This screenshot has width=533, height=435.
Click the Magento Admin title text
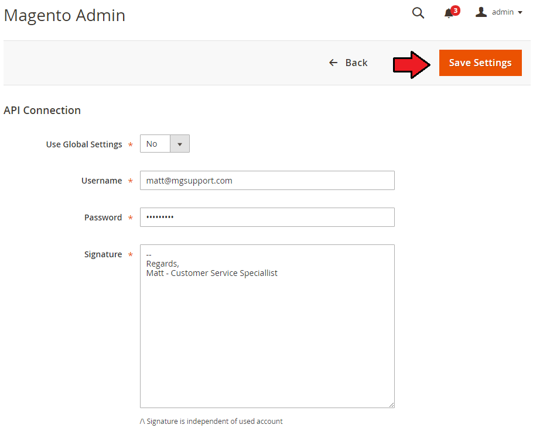[x=64, y=15]
